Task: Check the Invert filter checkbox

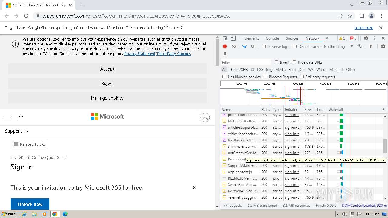Action: pos(276,62)
